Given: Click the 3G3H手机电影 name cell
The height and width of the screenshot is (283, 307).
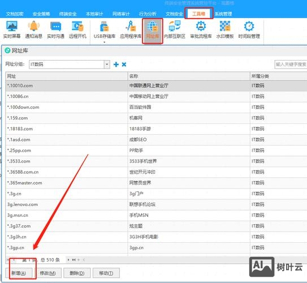Looking at the screenshot, I should [x=189, y=237].
